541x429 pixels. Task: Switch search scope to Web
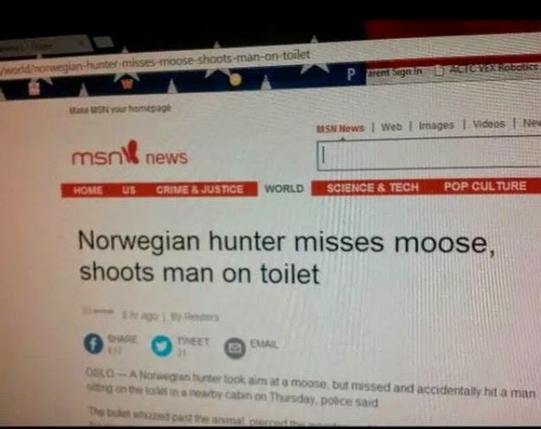click(391, 127)
